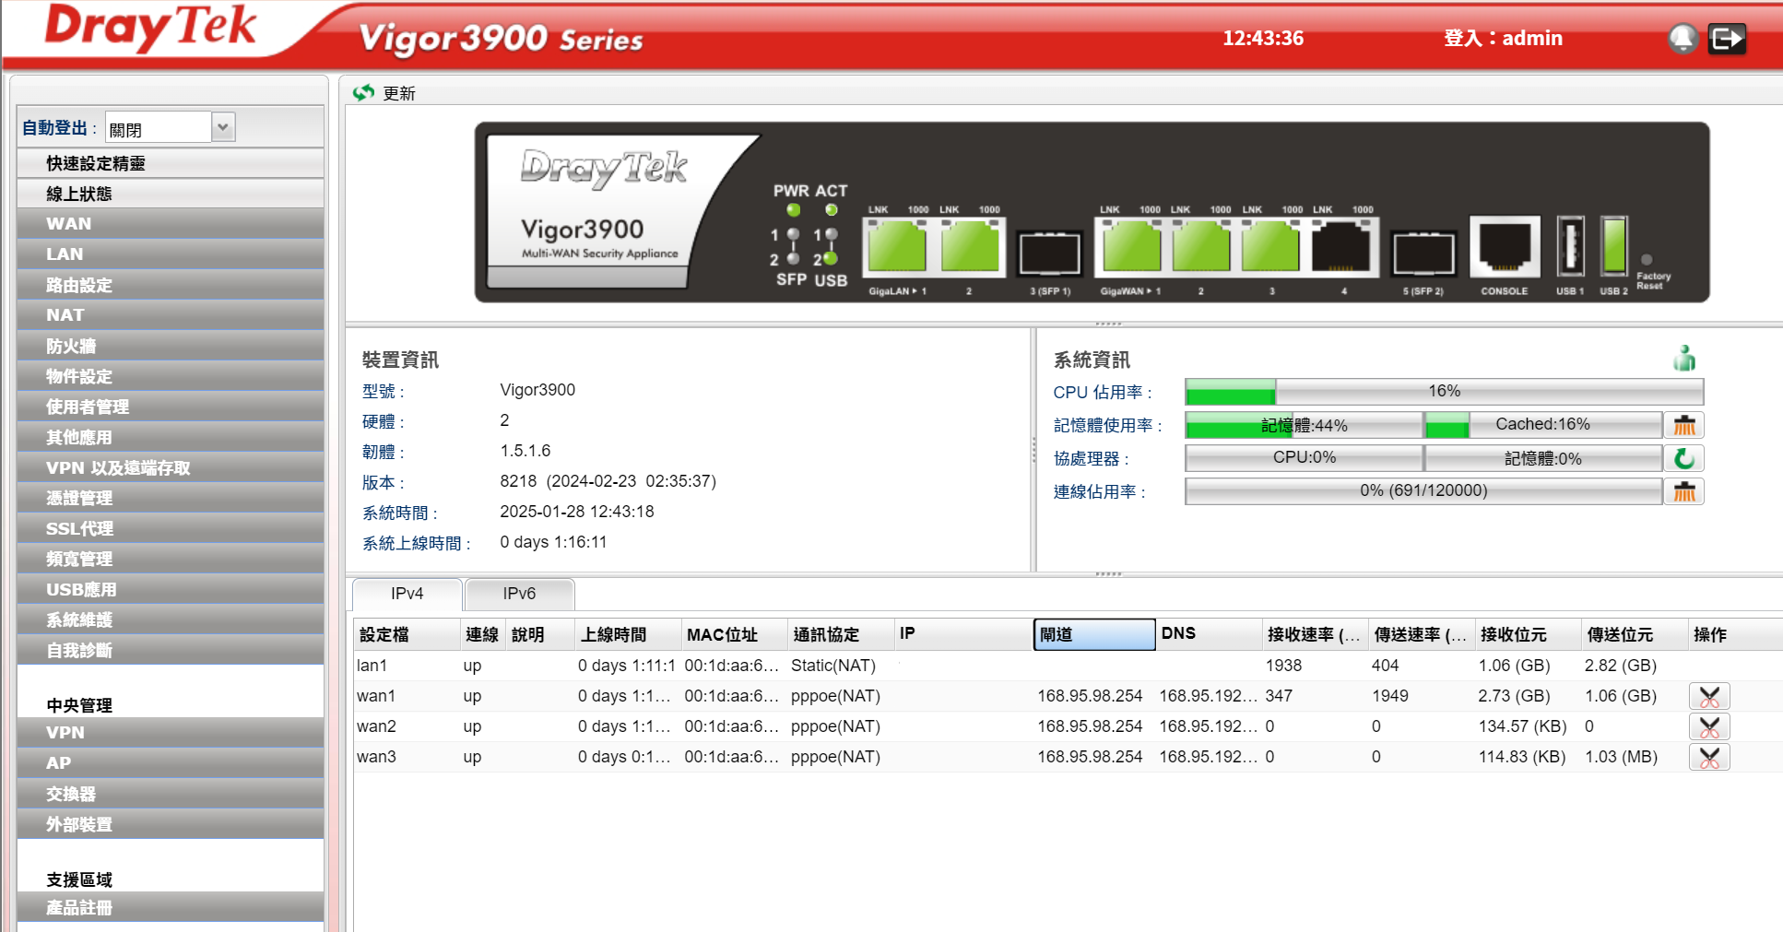This screenshot has height=932, width=1783.
Task: Click the USB 2 port on device
Action: pos(1614,245)
